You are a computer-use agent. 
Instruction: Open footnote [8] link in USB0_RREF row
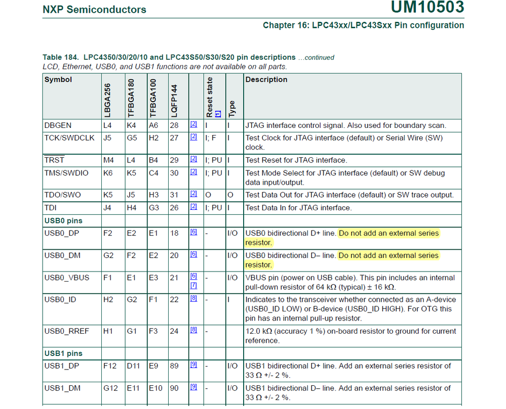[193, 330]
